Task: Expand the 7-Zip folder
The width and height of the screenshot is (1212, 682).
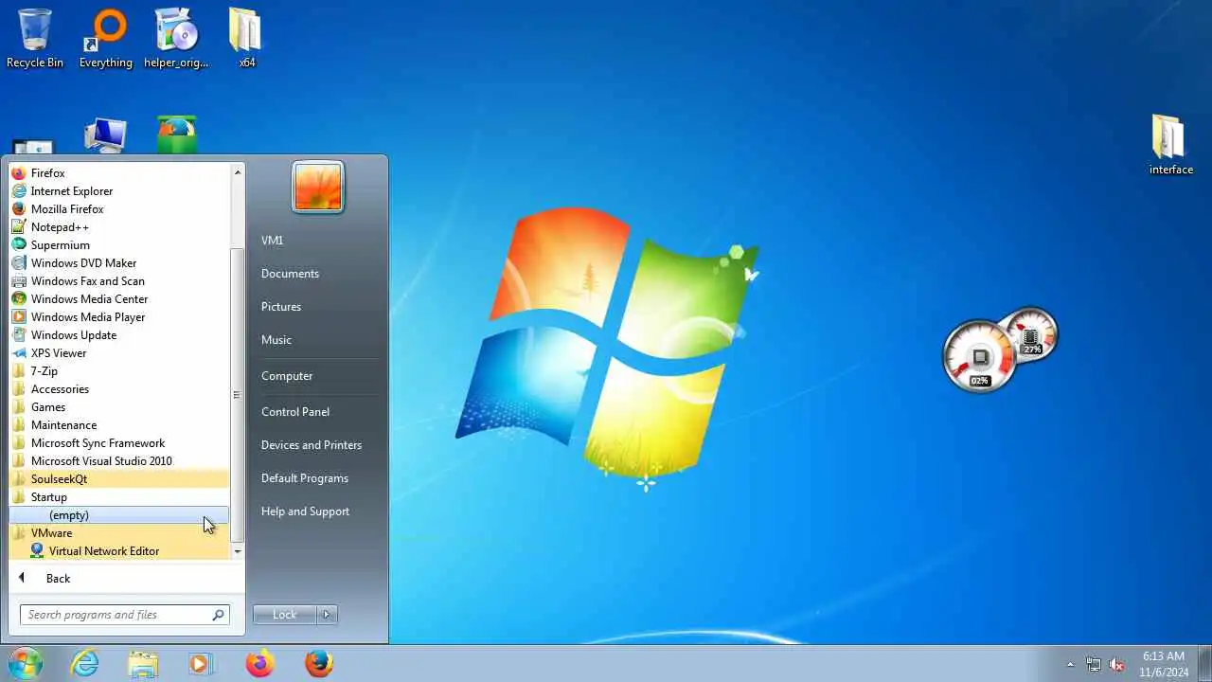Action: point(118,371)
